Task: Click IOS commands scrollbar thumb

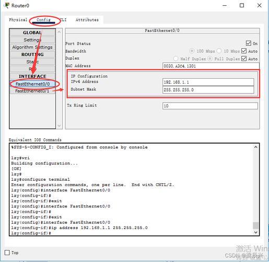Action: pos(255,225)
